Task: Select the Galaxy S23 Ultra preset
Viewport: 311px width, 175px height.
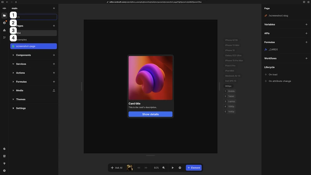Action: pyautogui.click(x=233, y=55)
